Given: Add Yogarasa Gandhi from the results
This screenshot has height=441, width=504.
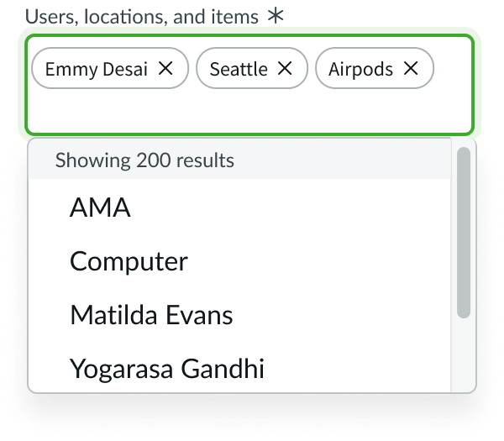Looking at the screenshot, I should [x=166, y=368].
